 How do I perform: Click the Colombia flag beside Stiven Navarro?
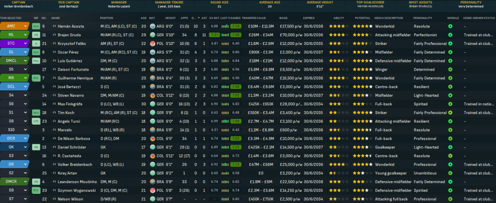click(152, 96)
